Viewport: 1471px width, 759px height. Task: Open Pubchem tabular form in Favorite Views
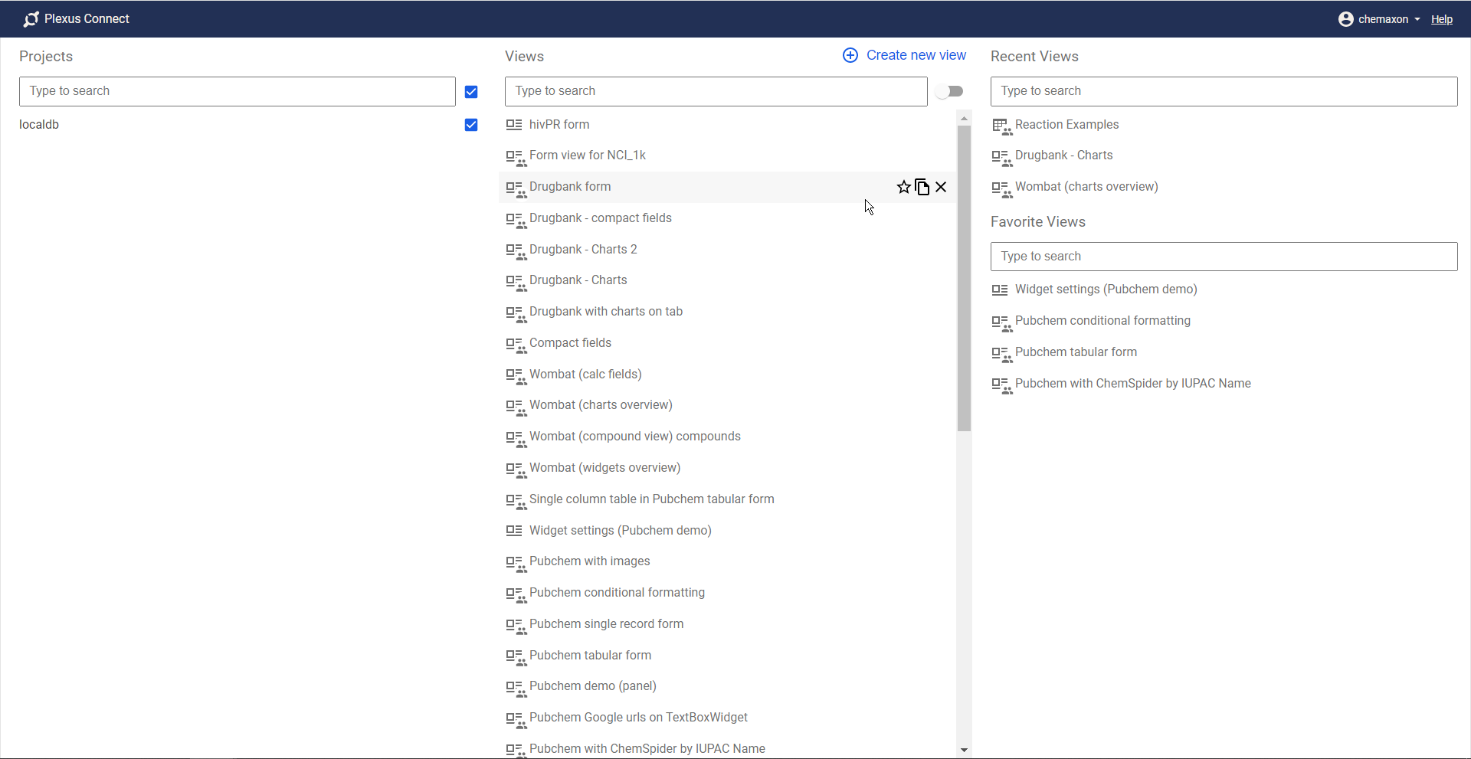pyautogui.click(x=1076, y=352)
